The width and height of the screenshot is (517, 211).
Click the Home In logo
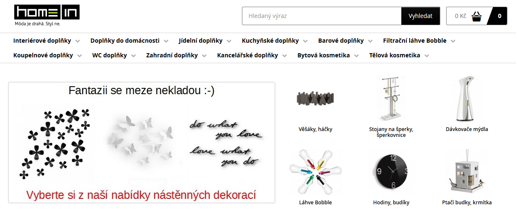point(47,15)
